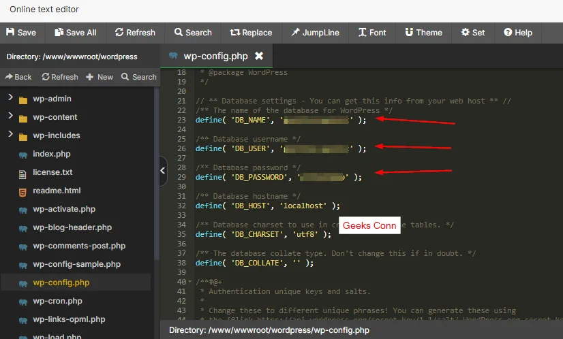Click line number 32 in the gutter
Image resolution: width=563 pixels, height=339 pixels.
[182, 206]
